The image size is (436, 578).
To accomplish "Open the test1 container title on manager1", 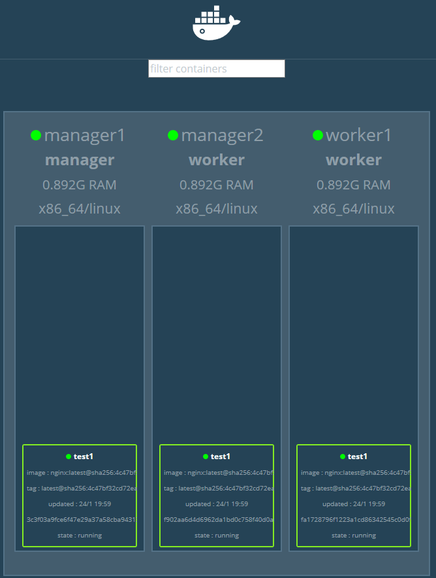I will (x=84, y=457).
